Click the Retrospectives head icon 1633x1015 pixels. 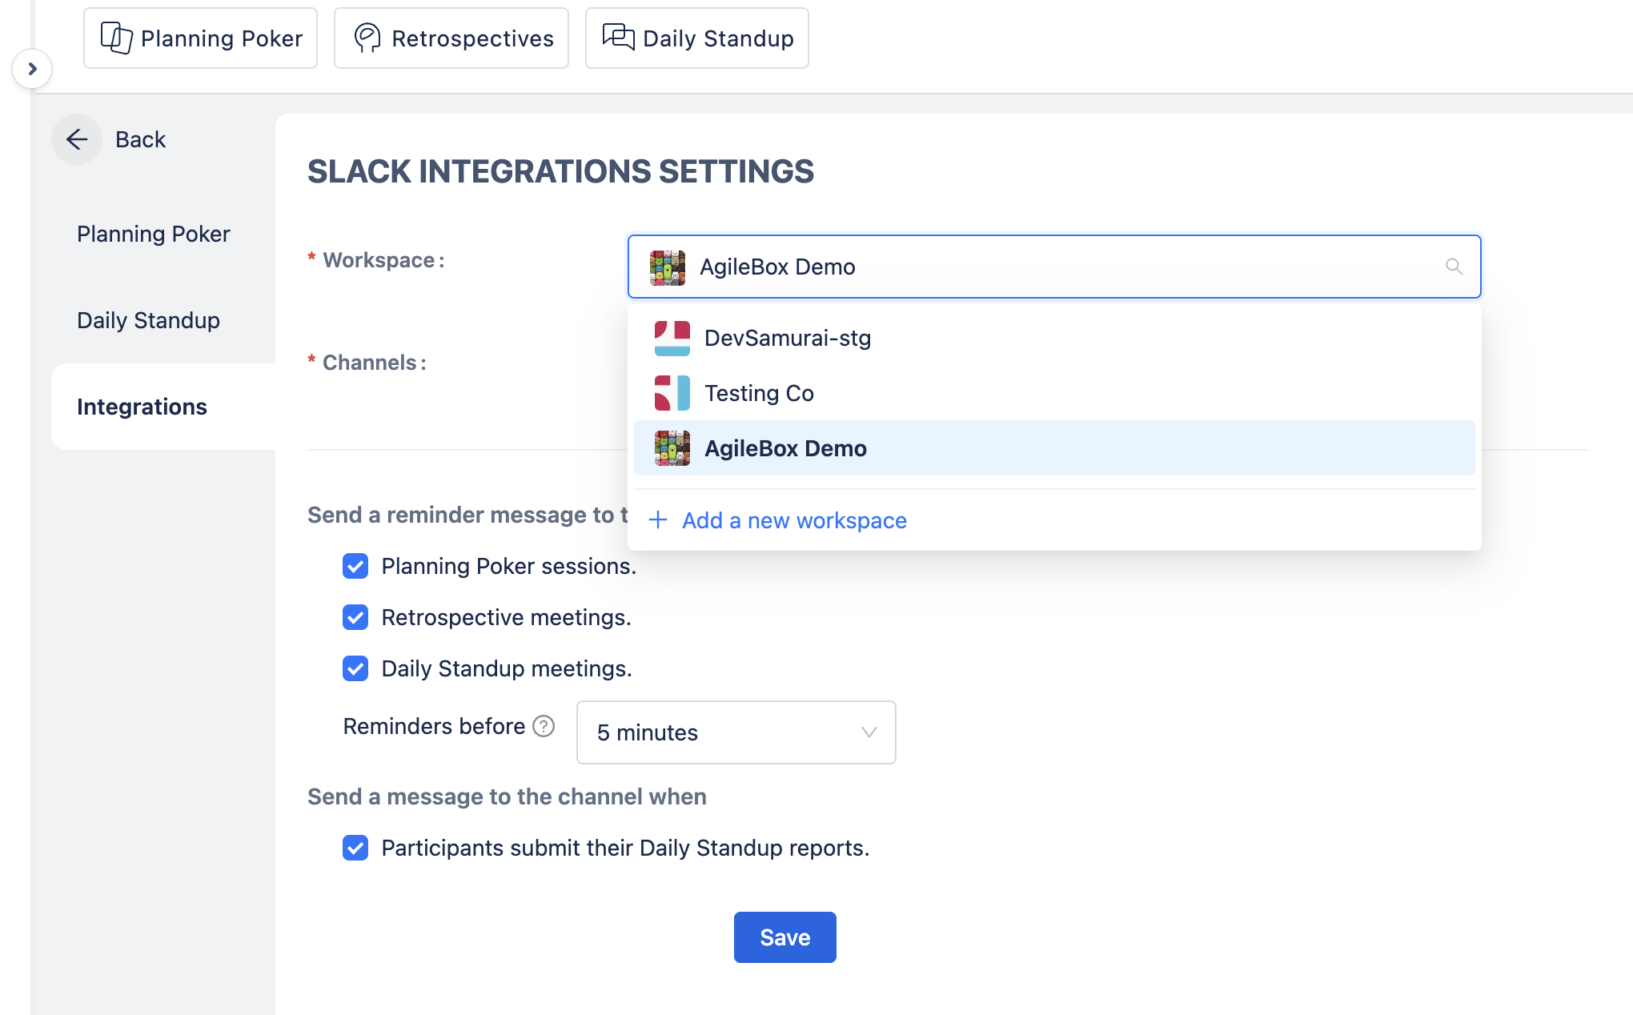pos(367,38)
